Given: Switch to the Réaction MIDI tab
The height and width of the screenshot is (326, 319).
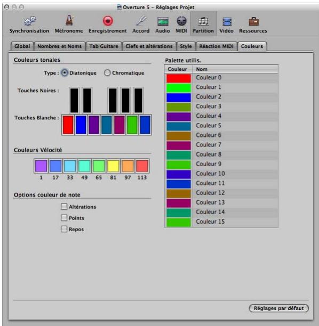Looking at the screenshot, I should pos(217,46).
